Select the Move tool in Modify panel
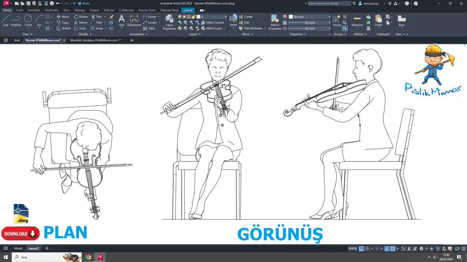This screenshot has height=262, width=467. 63,17
